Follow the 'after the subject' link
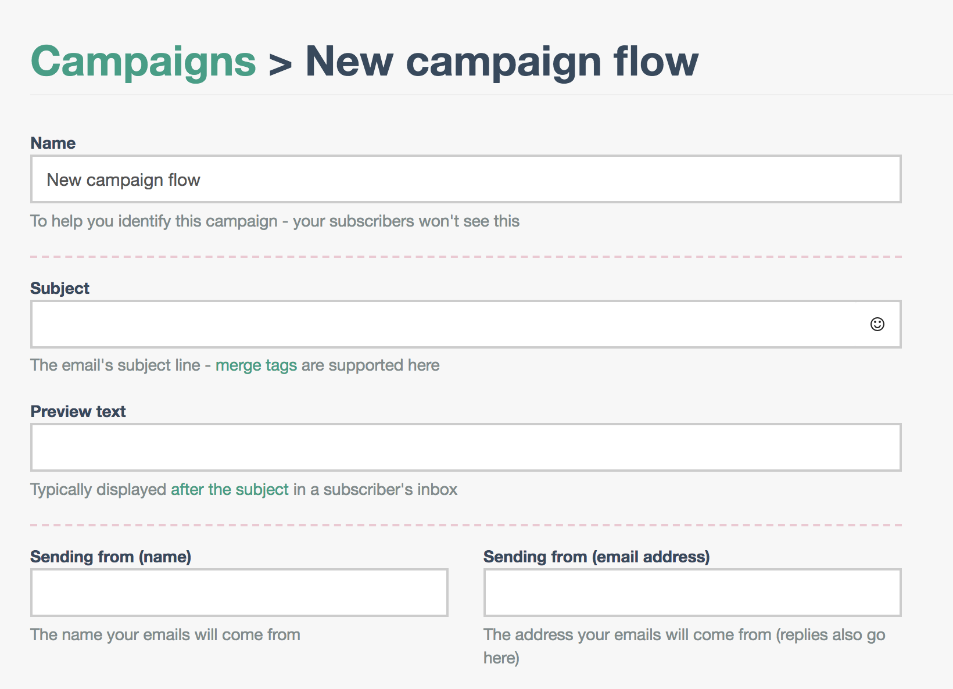The height and width of the screenshot is (689, 953). tap(230, 490)
